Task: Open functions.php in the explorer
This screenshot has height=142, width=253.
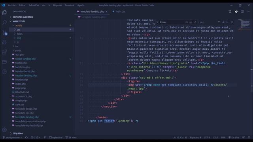Action: [x=23, y=67]
